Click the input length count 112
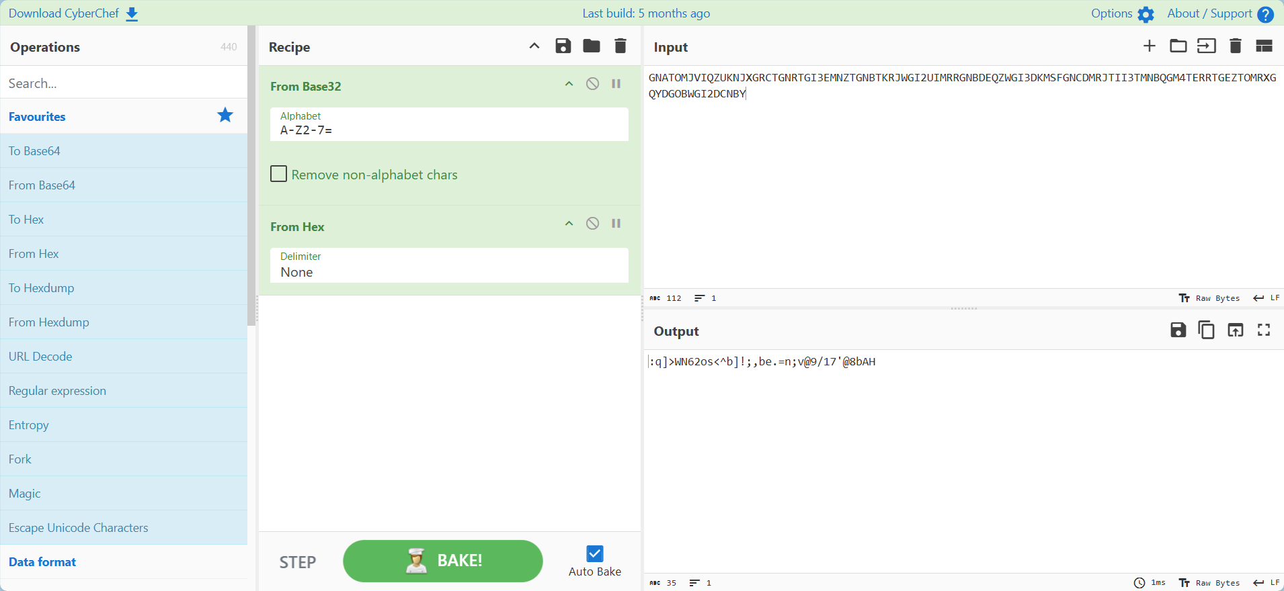The width and height of the screenshot is (1284, 591). [666, 298]
